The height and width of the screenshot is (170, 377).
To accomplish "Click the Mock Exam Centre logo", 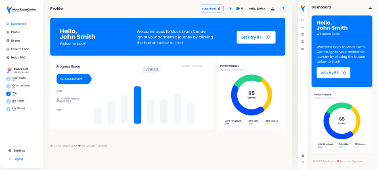I will point(21,10).
